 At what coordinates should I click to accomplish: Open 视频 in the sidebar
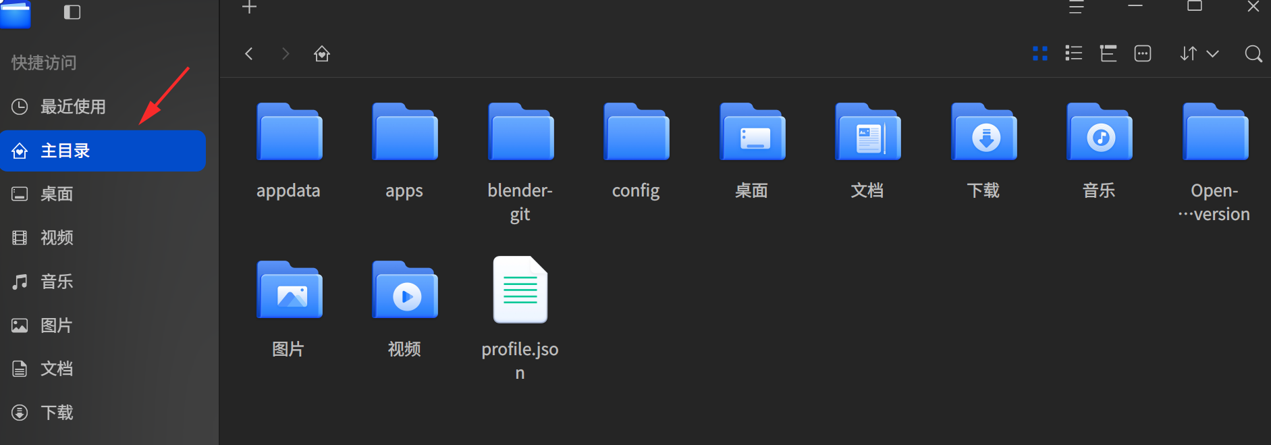coord(103,238)
